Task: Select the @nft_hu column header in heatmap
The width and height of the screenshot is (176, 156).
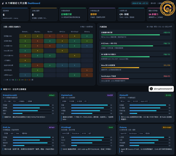Action: (x=62, y=32)
